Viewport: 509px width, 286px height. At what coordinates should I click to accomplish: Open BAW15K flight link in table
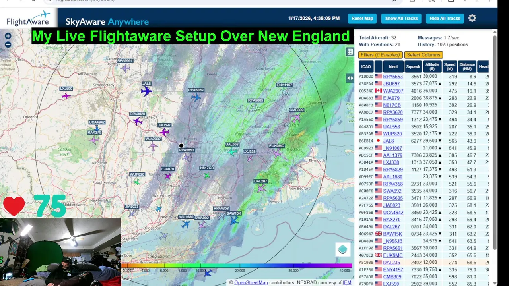(x=392, y=234)
